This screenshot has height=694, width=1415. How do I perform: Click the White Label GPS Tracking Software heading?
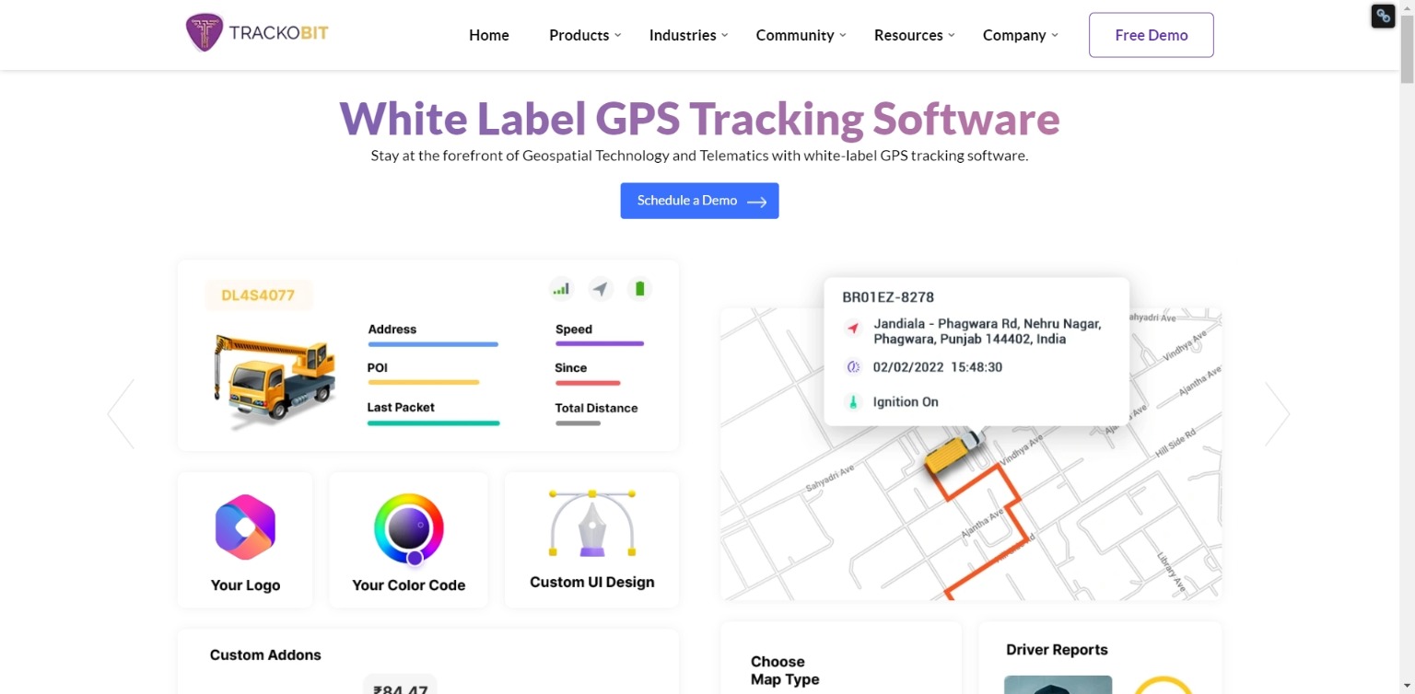(699, 119)
